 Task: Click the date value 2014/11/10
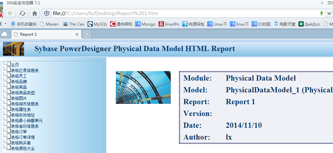pyautogui.click(x=243, y=125)
